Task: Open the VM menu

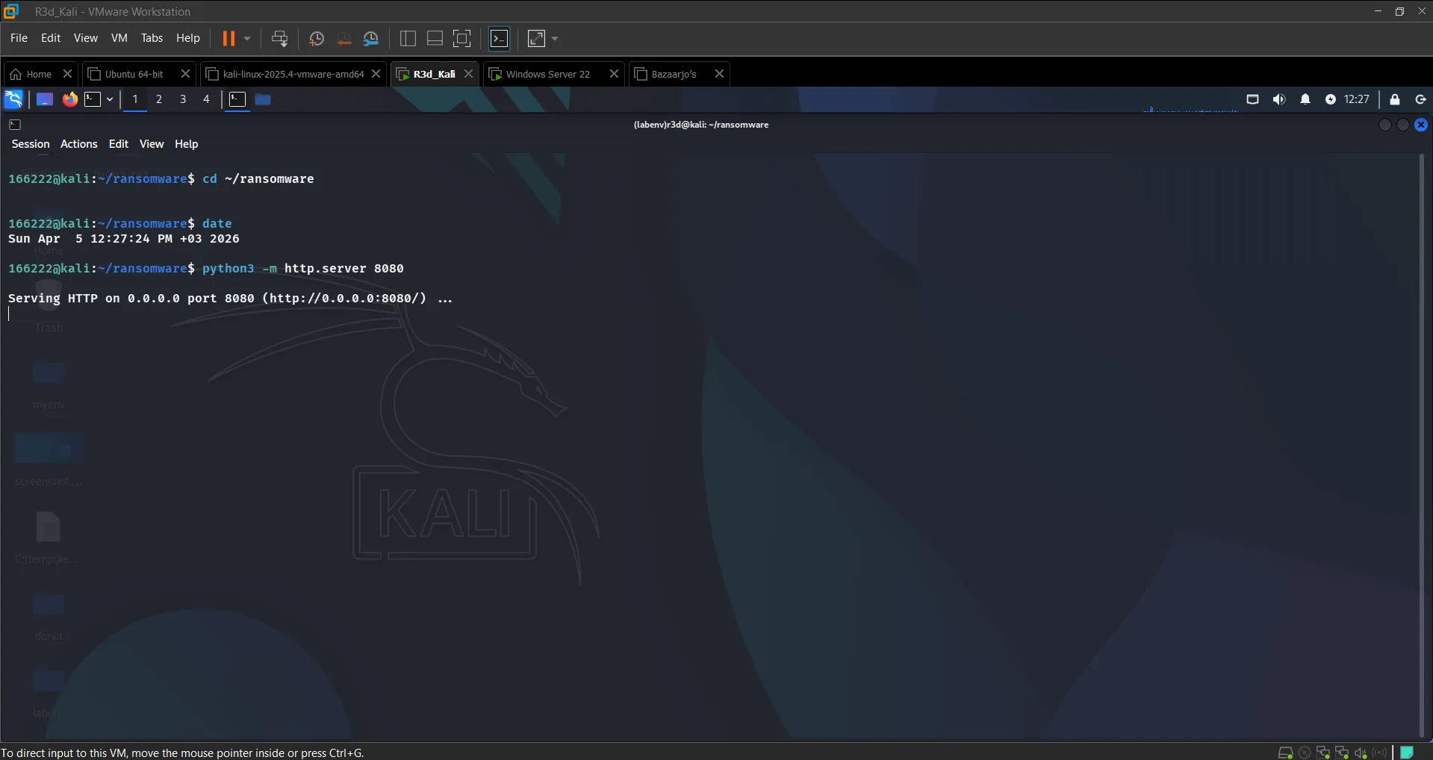Action: [119, 38]
